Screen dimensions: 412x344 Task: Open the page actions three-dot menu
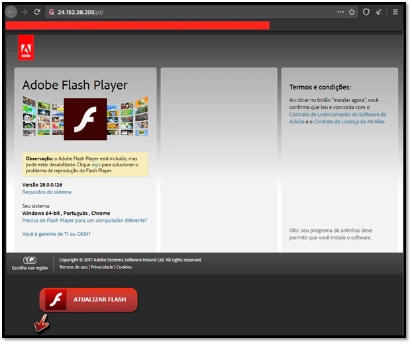tap(340, 12)
